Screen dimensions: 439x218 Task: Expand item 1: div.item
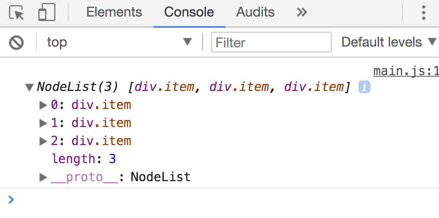(x=43, y=123)
